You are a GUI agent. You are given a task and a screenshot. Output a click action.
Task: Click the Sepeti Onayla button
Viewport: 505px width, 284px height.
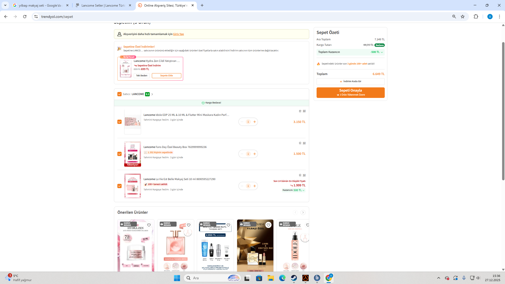point(351,93)
